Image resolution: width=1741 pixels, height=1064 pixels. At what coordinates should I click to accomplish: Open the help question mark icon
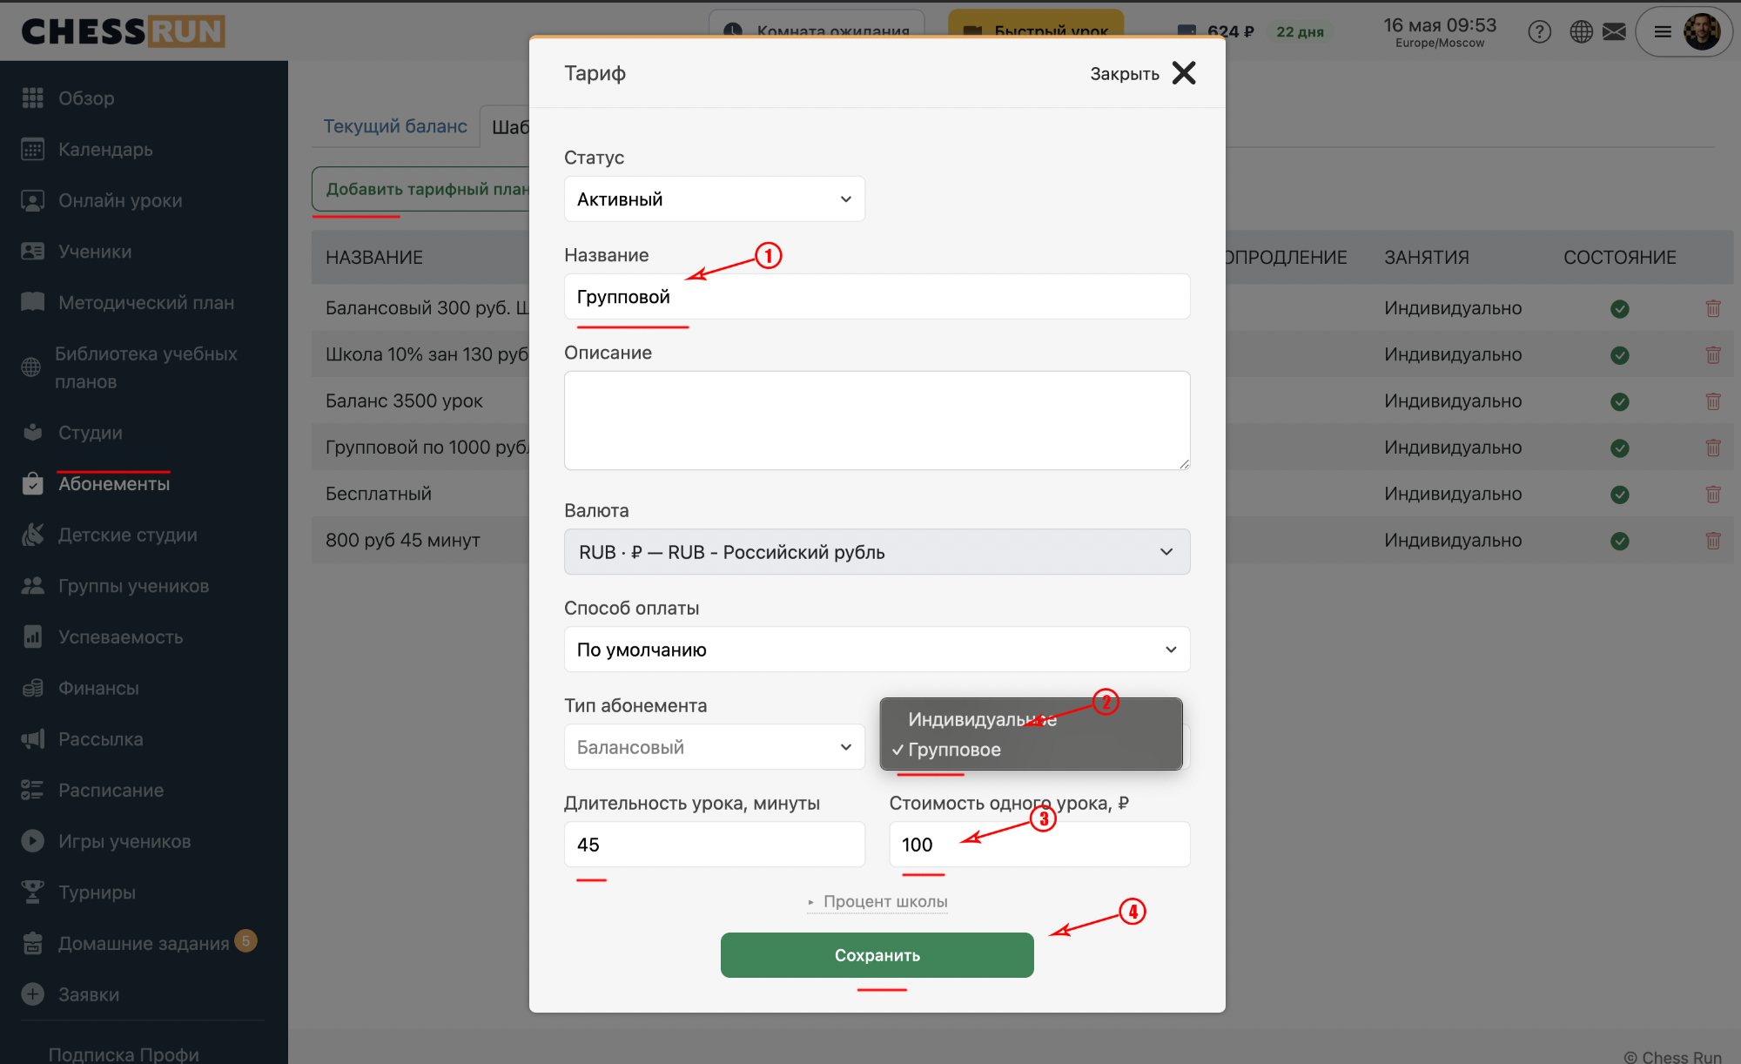(1539, 32)
